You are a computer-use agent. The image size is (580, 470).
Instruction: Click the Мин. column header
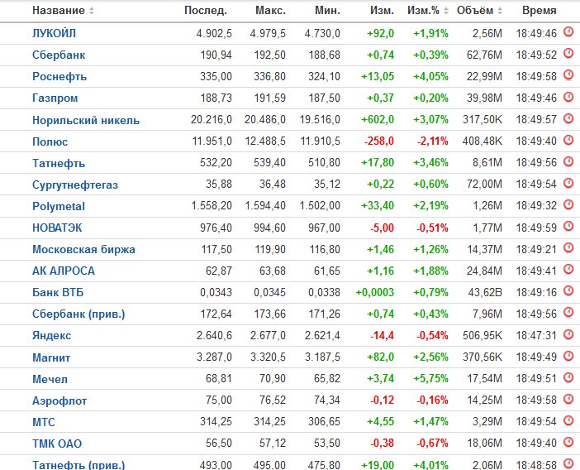pos(327,11)
